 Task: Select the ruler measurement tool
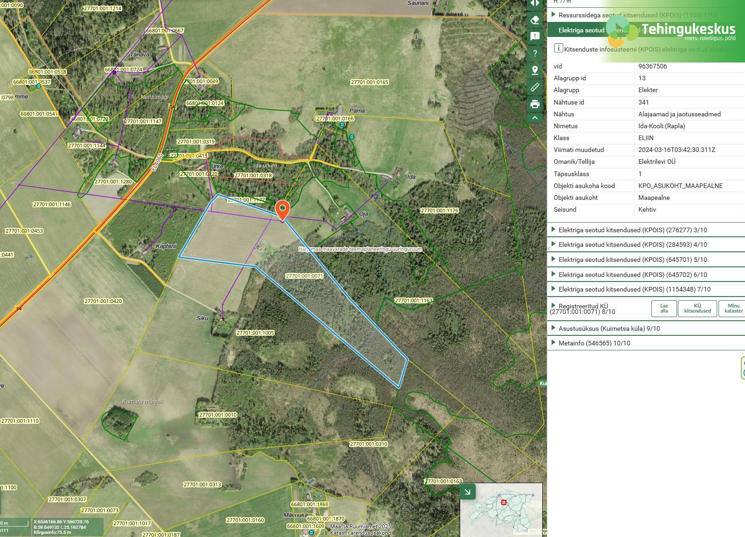pyautogui.click(x=535, y=87)
